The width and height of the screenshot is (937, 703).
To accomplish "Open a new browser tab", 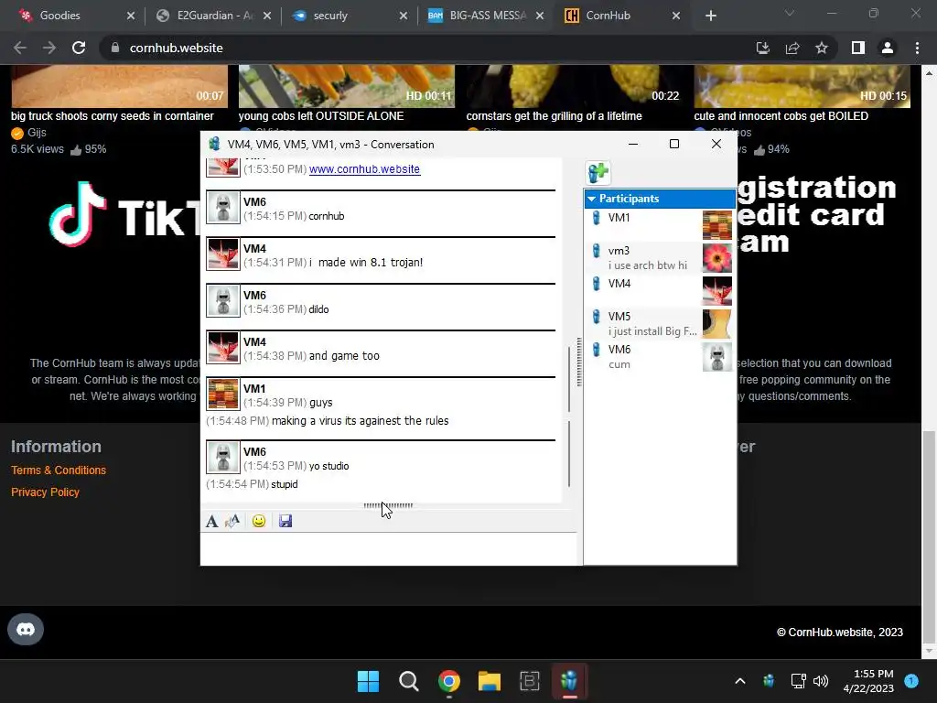I will pyautogui.click(x=710, y=16).
